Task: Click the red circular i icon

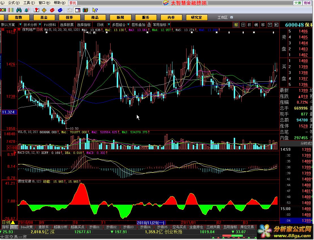Action: (52, 10)
